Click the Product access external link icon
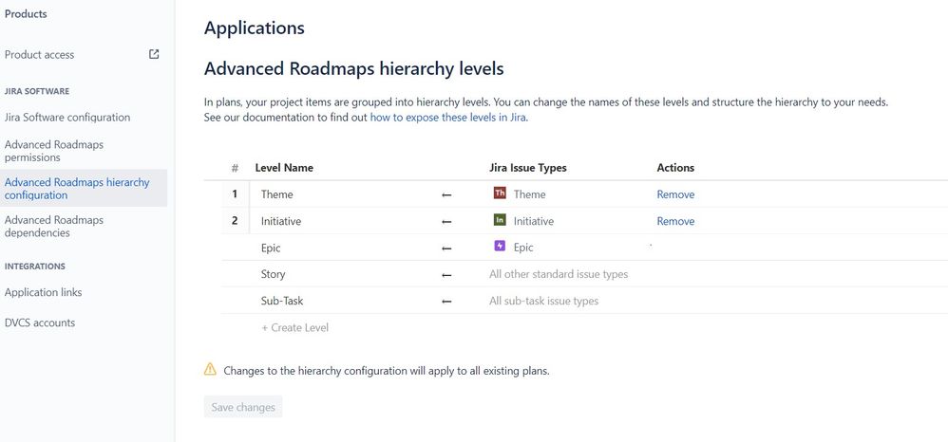The height and width of the screenshot is (442, 948). point(154,54)
